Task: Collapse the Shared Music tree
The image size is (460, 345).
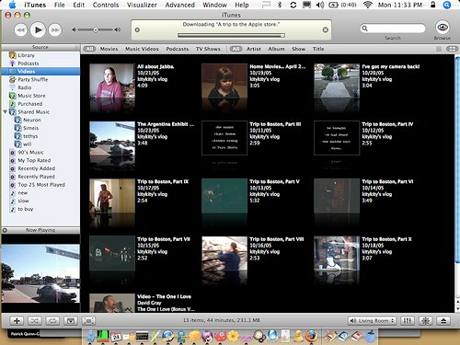Action: [x=5, y=112]
